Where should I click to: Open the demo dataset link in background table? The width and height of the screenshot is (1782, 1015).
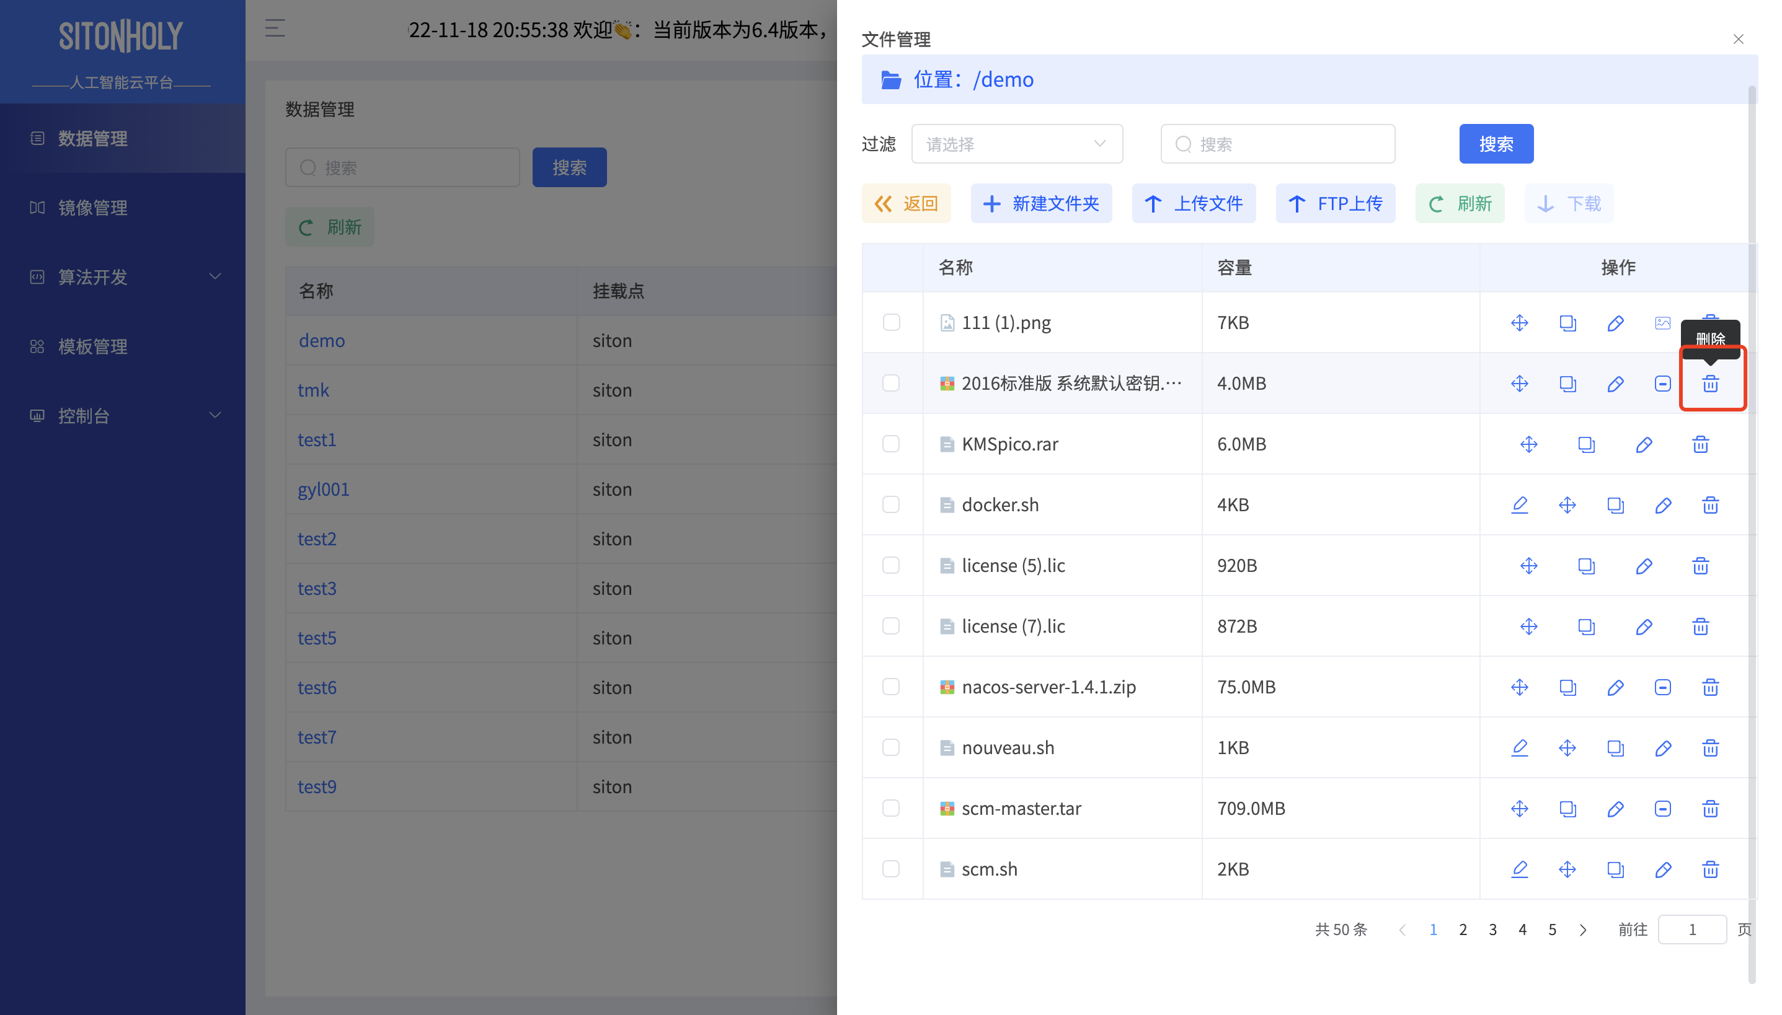click(322, 340)
